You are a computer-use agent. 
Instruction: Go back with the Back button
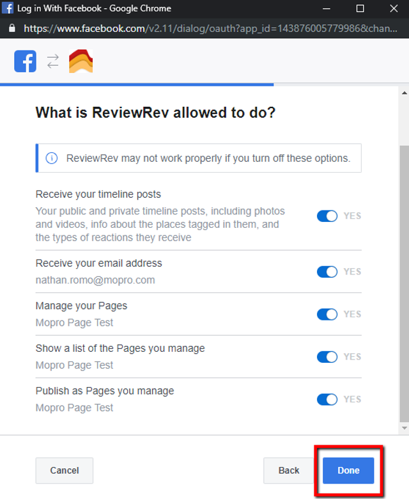click(x=289, y=470)
